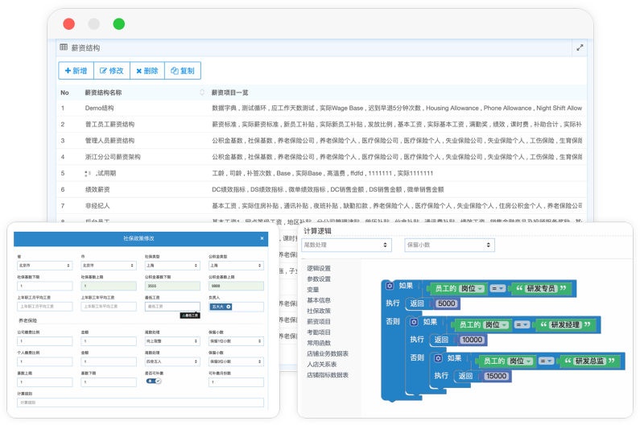Select 薪资项目 in the block category list

coord(319,321)
